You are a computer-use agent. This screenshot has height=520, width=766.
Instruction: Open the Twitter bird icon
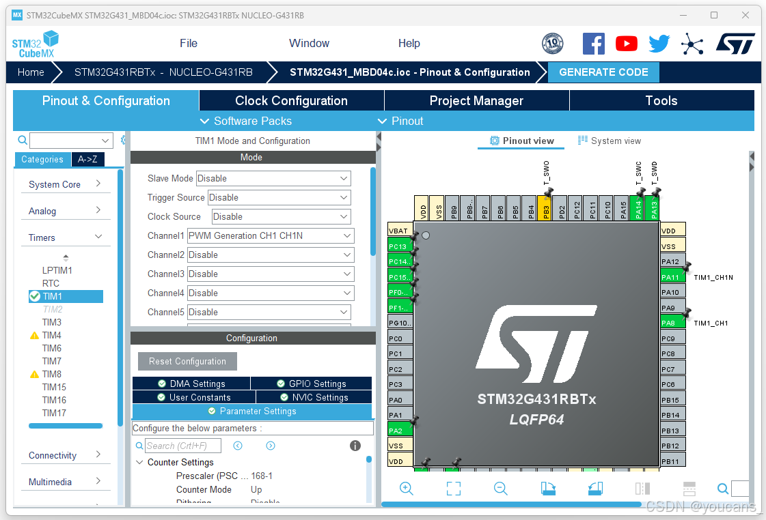pyautogui.click(x=659, y=44)
